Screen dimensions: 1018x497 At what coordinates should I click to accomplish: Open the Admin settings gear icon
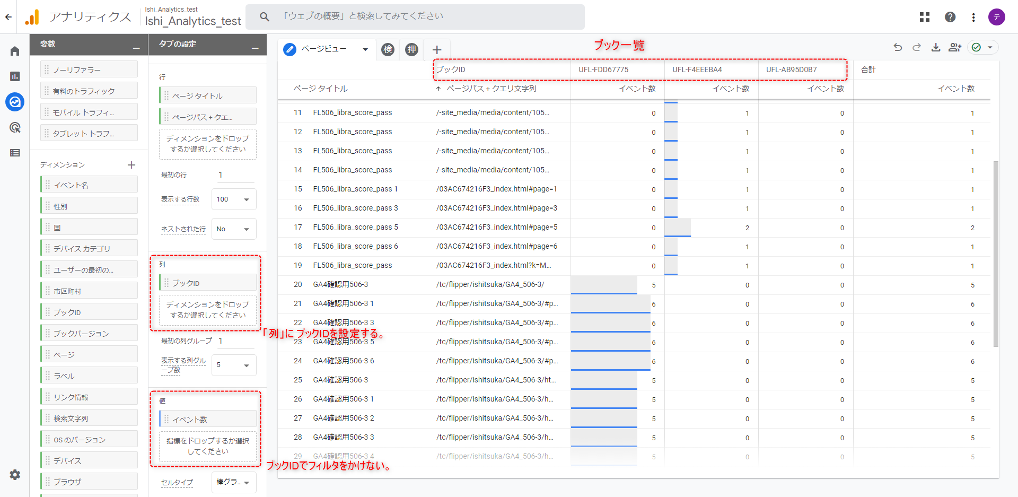click(15, 475)
